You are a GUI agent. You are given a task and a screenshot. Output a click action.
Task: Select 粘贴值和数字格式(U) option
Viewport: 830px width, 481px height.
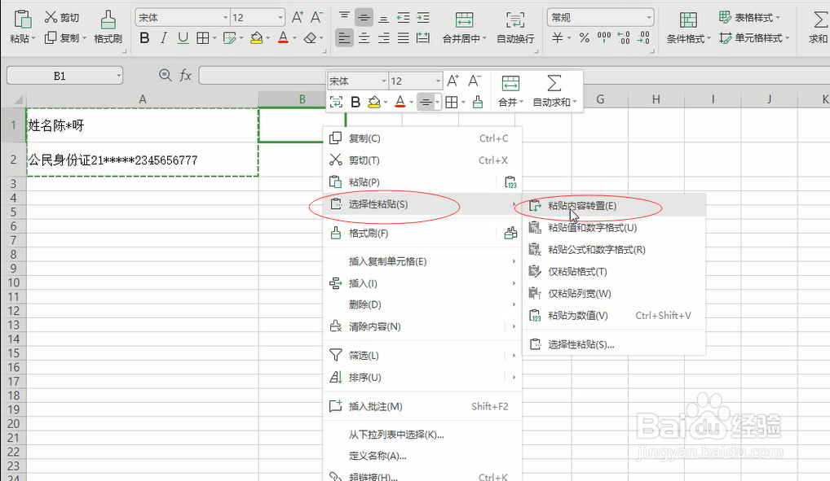614,228
